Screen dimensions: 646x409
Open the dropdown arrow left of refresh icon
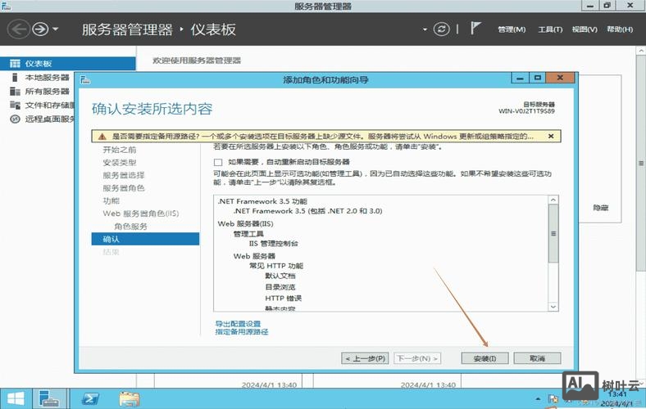(x=425, y=29)
